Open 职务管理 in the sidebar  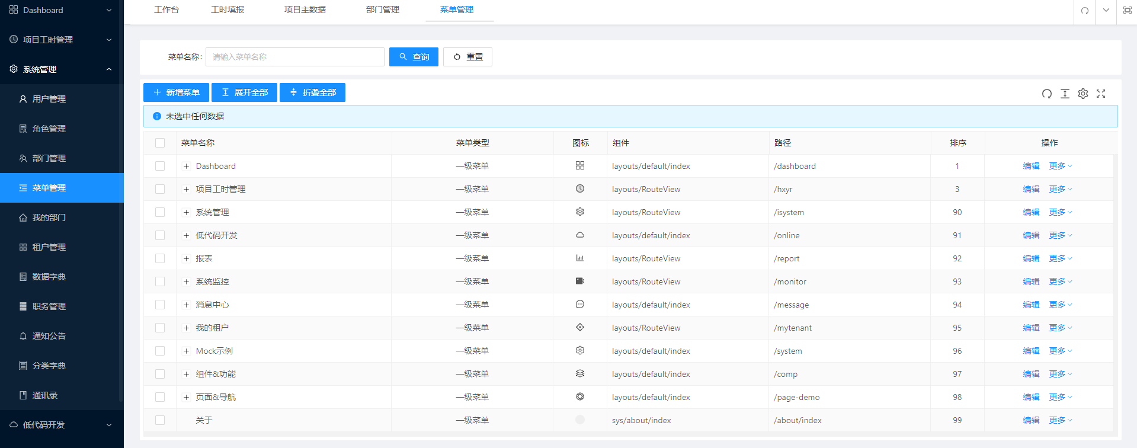[62, 306]
